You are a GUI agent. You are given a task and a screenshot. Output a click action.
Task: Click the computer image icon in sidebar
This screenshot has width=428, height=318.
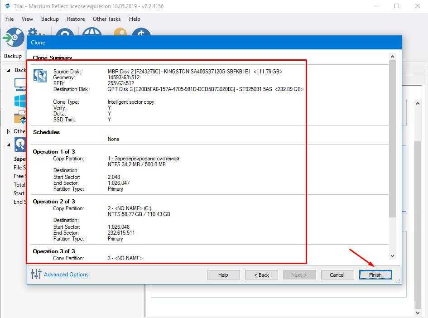coord(20,85)
